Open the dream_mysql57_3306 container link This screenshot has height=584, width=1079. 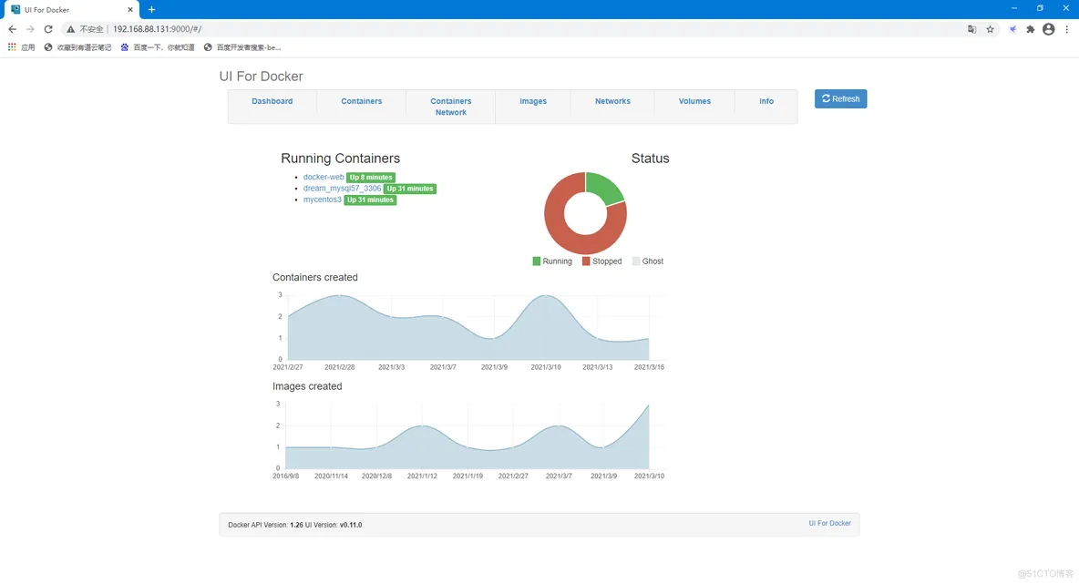342,189
